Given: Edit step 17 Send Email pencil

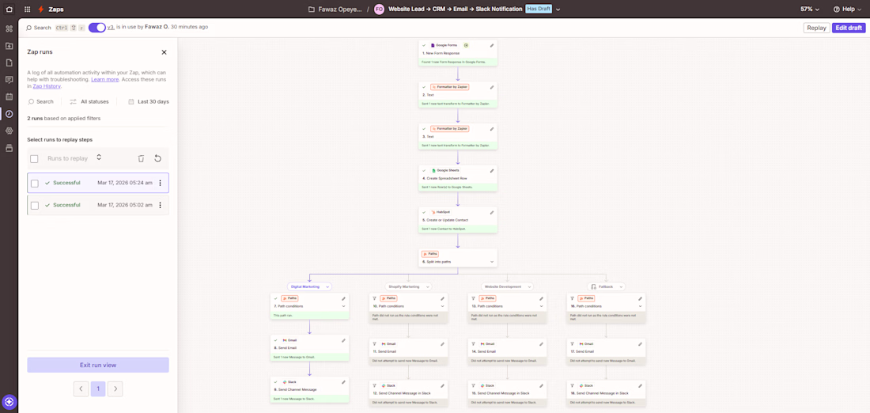Looking at the screenshot, I should coord(640,343).
